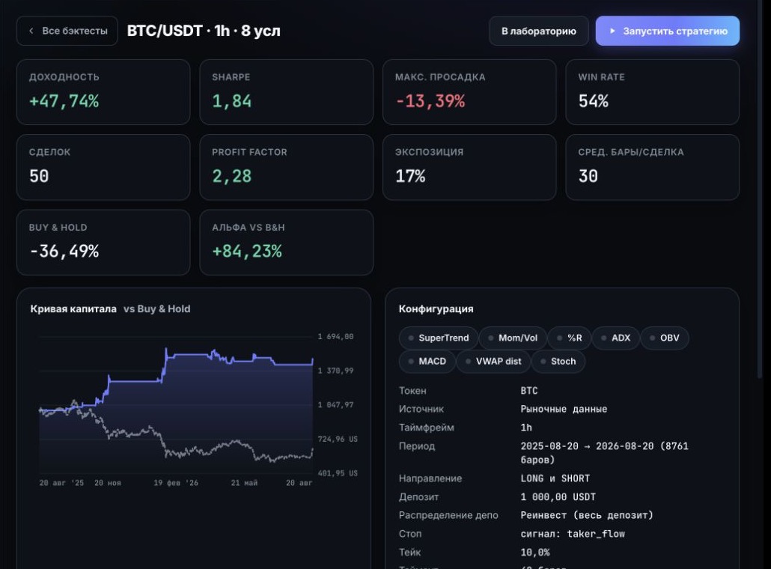Click the 19 фев '26 date axis label
Image resolution: width=771 pixels, height=569 pixels.
pos(176,483)
